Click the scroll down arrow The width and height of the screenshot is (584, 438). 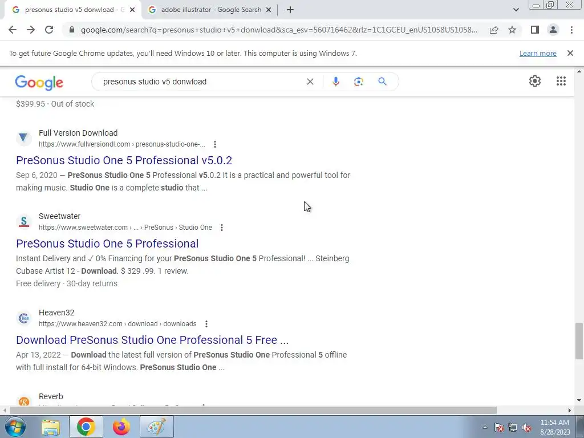coord(579,401)
